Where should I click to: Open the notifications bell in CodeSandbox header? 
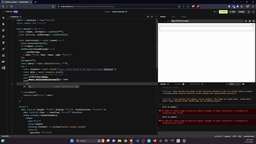(249, 12)
